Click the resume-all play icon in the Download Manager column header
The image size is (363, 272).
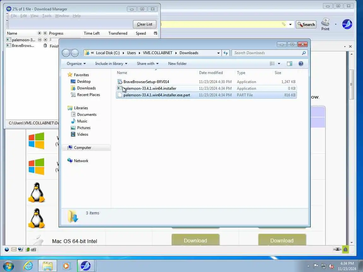tap(39, 33)
